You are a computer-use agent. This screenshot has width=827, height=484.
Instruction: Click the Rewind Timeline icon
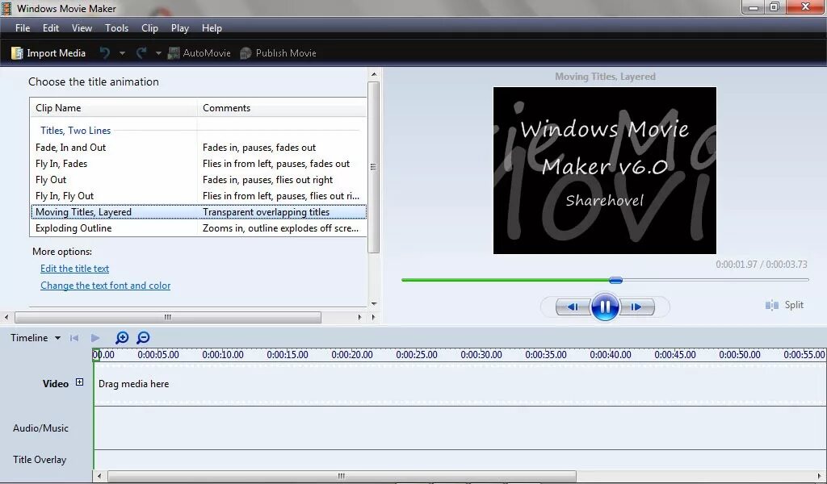point(74,337)
